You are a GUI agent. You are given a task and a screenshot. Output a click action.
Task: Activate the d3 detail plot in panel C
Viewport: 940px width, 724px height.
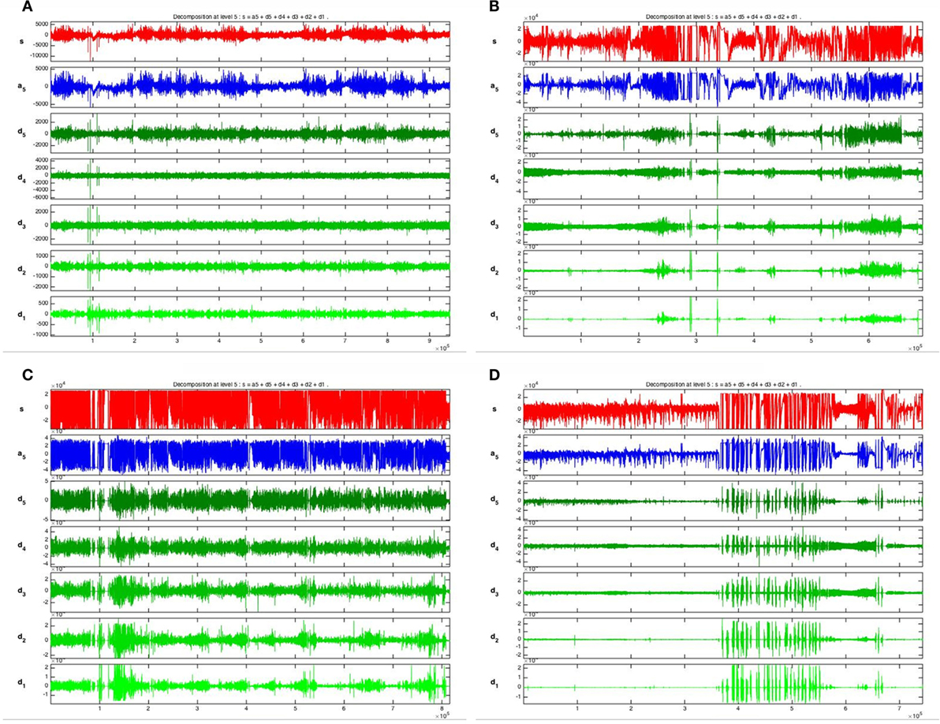coord(250,592)
